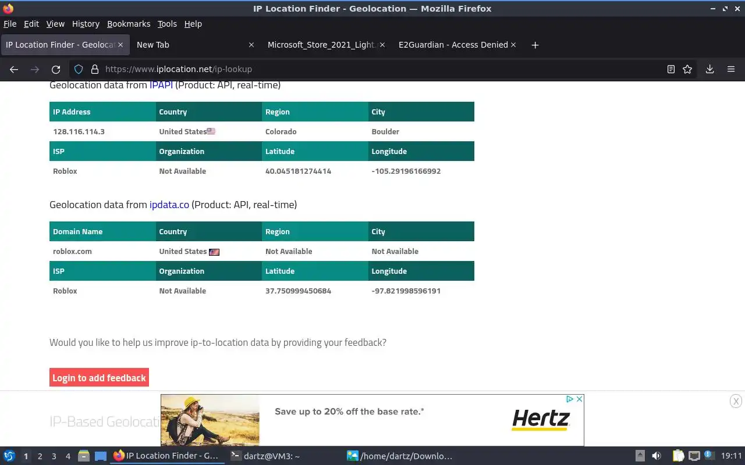The height and width of the screenshot is (465, 745).
Task: Open the Firefox hamburger menu
Action: (731, 69)
